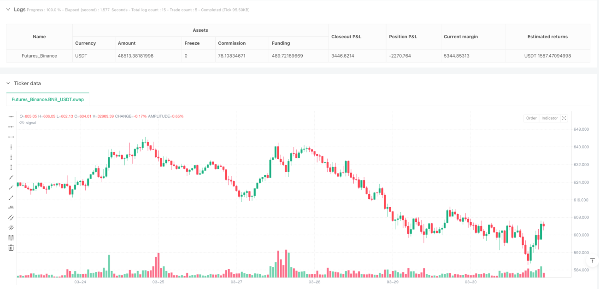599x289 pixels.
Task: Switch to the Futures_Binance.BNB_USDT.swap tab
Action: click(47, 99)
